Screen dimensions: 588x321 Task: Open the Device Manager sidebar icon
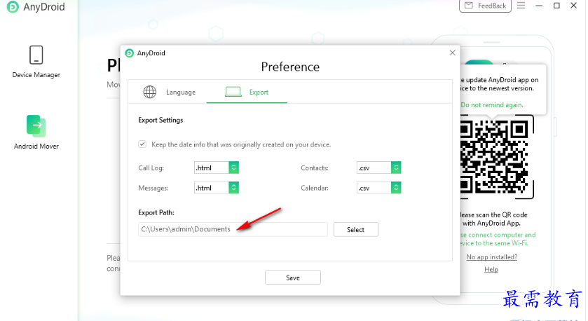pos(36,55)
